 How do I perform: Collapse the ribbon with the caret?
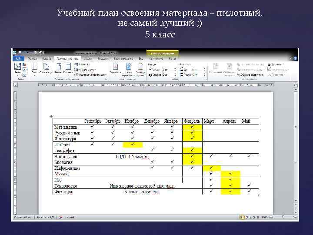coord(291,58)
